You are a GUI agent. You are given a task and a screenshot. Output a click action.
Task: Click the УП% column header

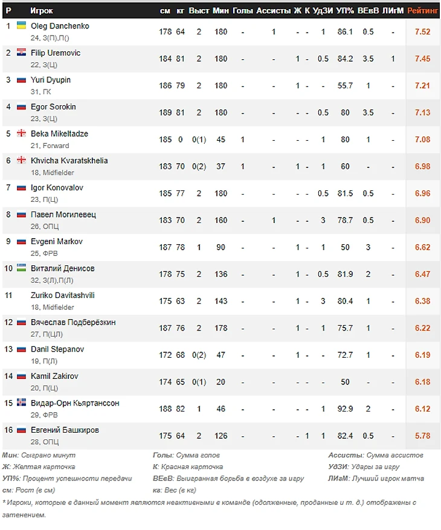(345, 10)
